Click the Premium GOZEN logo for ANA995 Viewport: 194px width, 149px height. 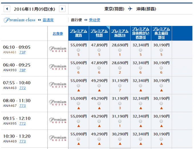58,121
